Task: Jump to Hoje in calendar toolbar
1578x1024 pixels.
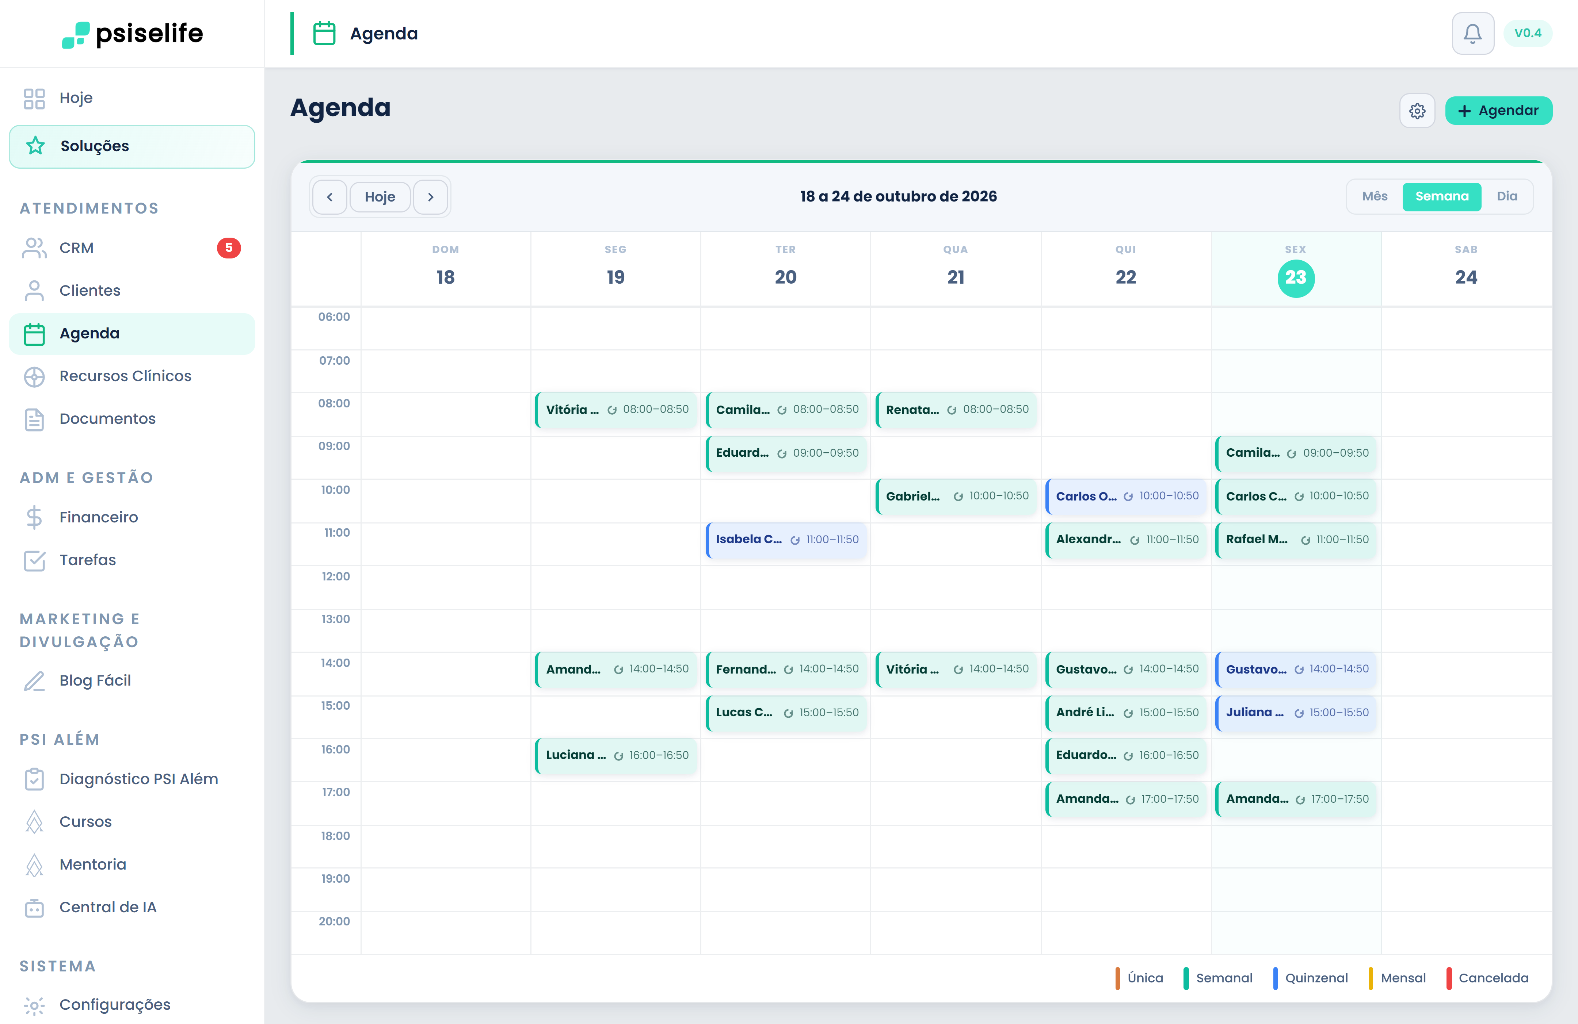Action: [x=380, y=197]
